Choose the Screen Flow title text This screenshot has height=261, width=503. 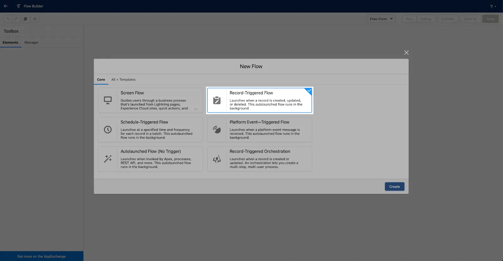click(132, 93)
